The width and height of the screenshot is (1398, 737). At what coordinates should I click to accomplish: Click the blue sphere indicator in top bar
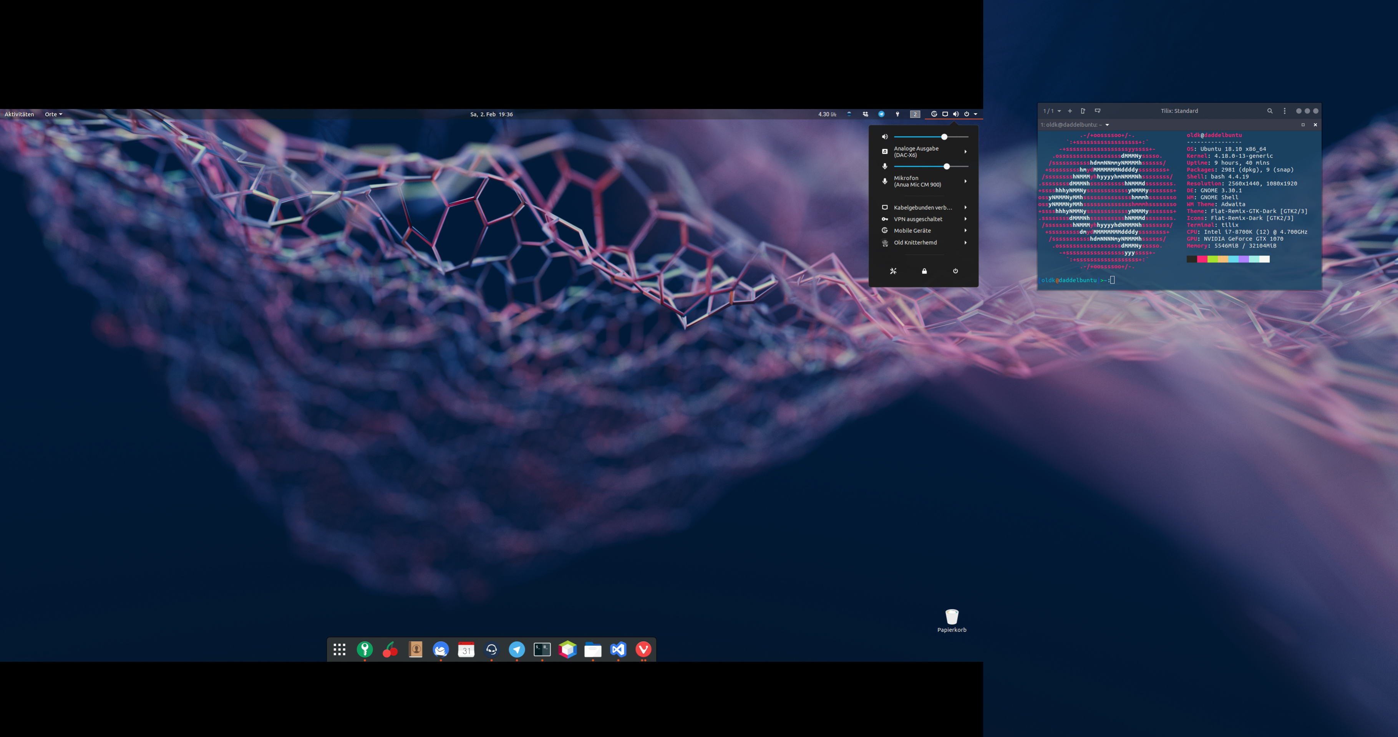tap(849, 114)
